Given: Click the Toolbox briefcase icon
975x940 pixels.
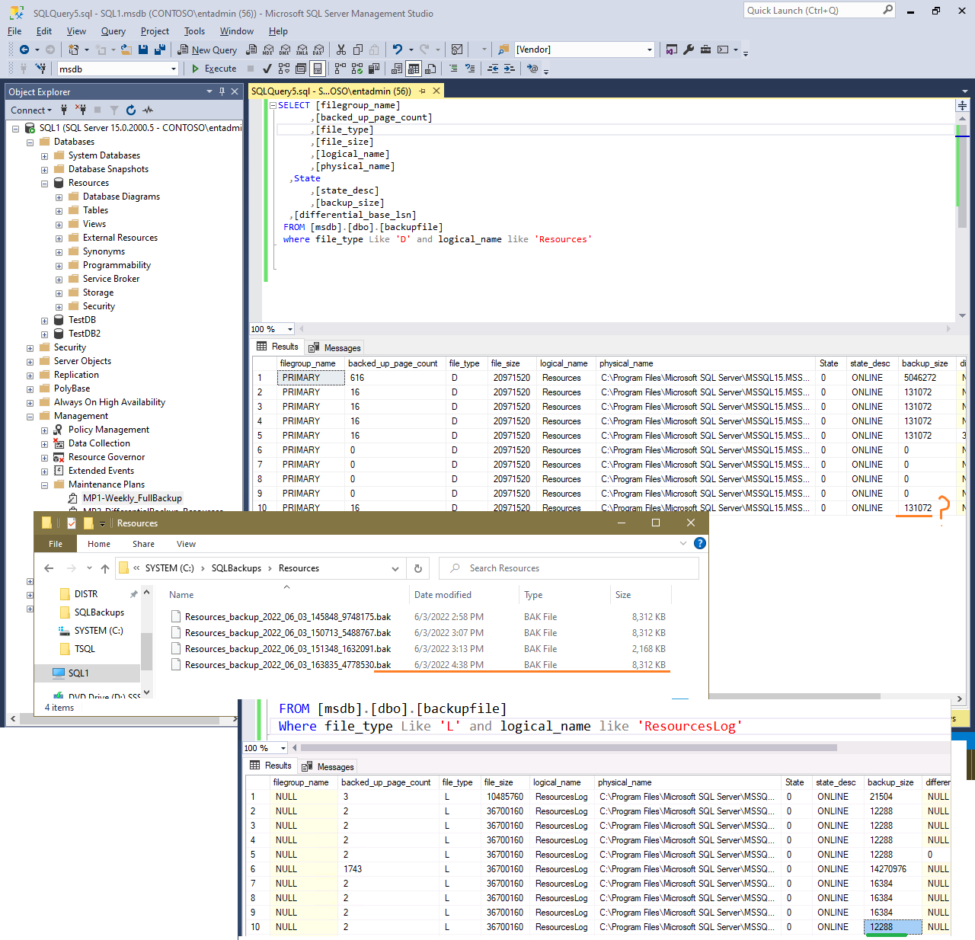Looking at the screenshot, I should tap(705, 50).
